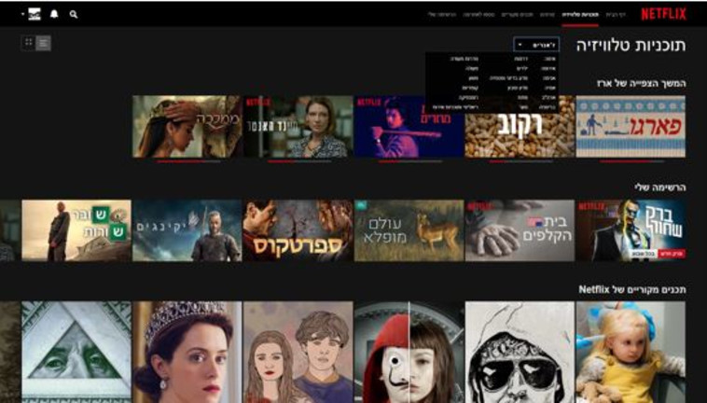Click the פארגו progress bar
The image size is (707, 403).
click(631, 160)
